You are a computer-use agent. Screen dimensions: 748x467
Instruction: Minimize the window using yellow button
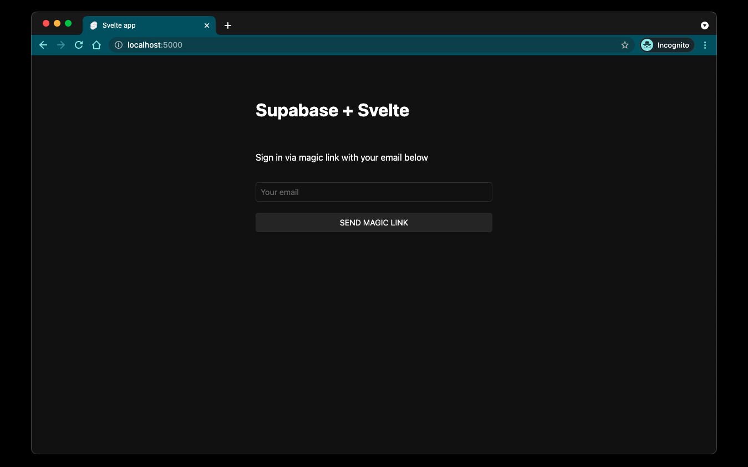pos(57,23)
